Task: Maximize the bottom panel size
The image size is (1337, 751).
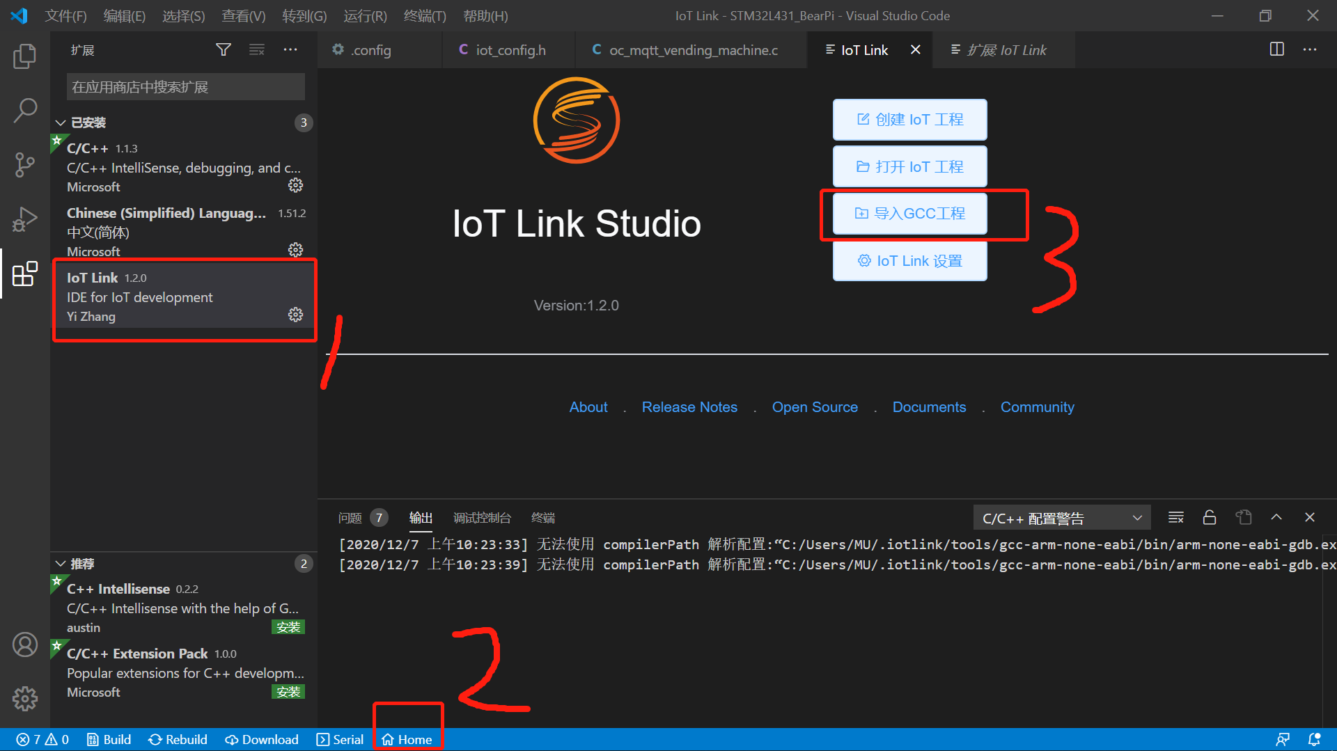Action: point(1276,517)
